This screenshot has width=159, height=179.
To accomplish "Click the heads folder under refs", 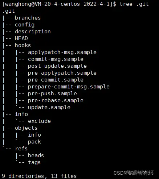I will click(x=36, y=155).
